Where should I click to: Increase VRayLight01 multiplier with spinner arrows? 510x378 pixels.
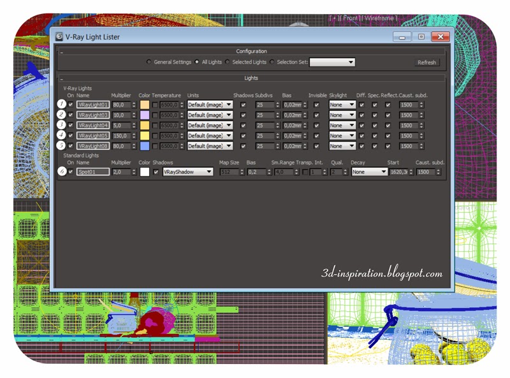134,103
